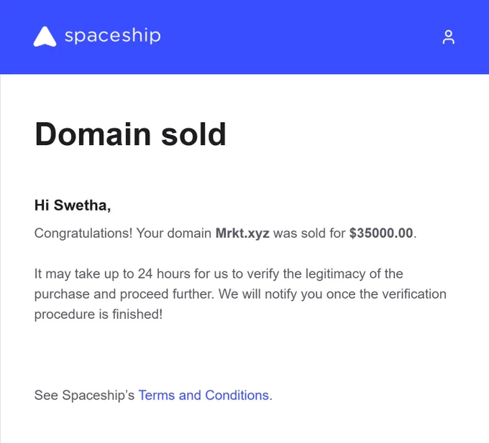Click the words 'Your domain' in the message
This screenshot has height=443, width=489.
(x=174, y=233)
